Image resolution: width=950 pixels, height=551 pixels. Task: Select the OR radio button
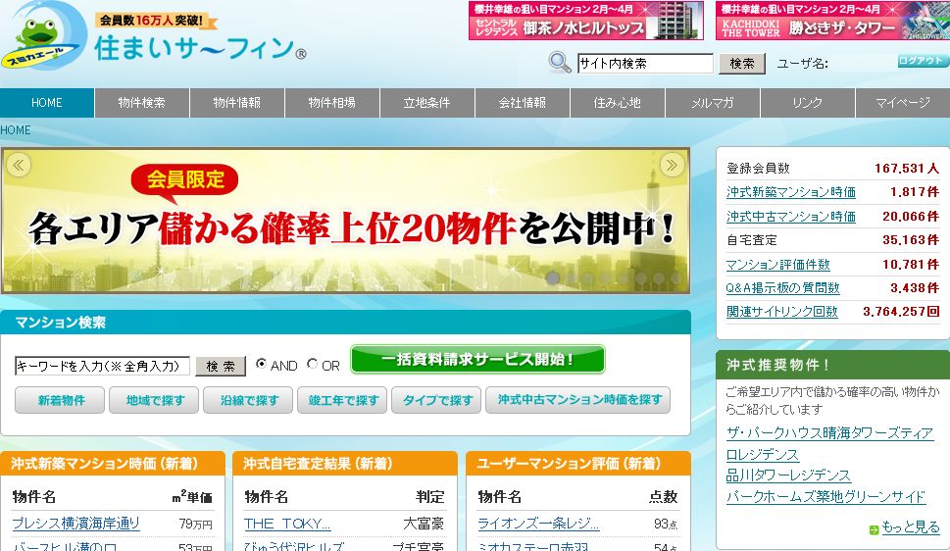point(313,364)
